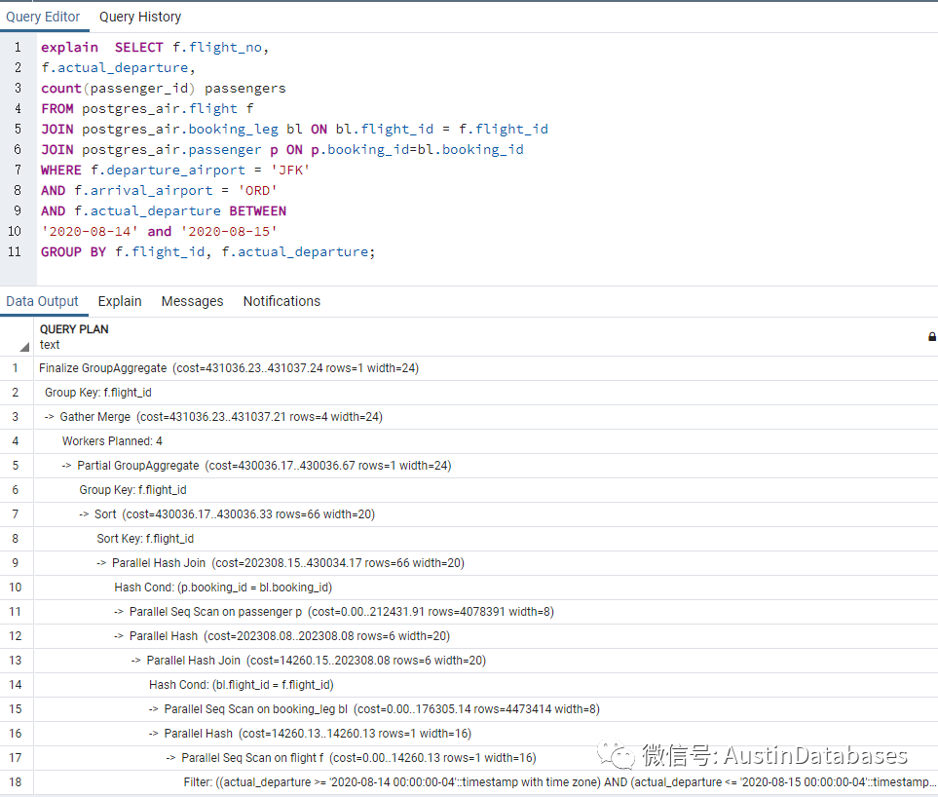Viewport: 938px width, 797px height.
Task: Click 'GROUP BY' keywords on line 11
Action: click(x=74, y=252)
